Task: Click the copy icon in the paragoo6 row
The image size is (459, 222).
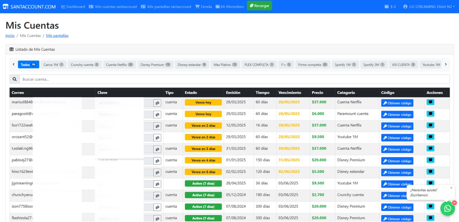Action: pos(157,114)
